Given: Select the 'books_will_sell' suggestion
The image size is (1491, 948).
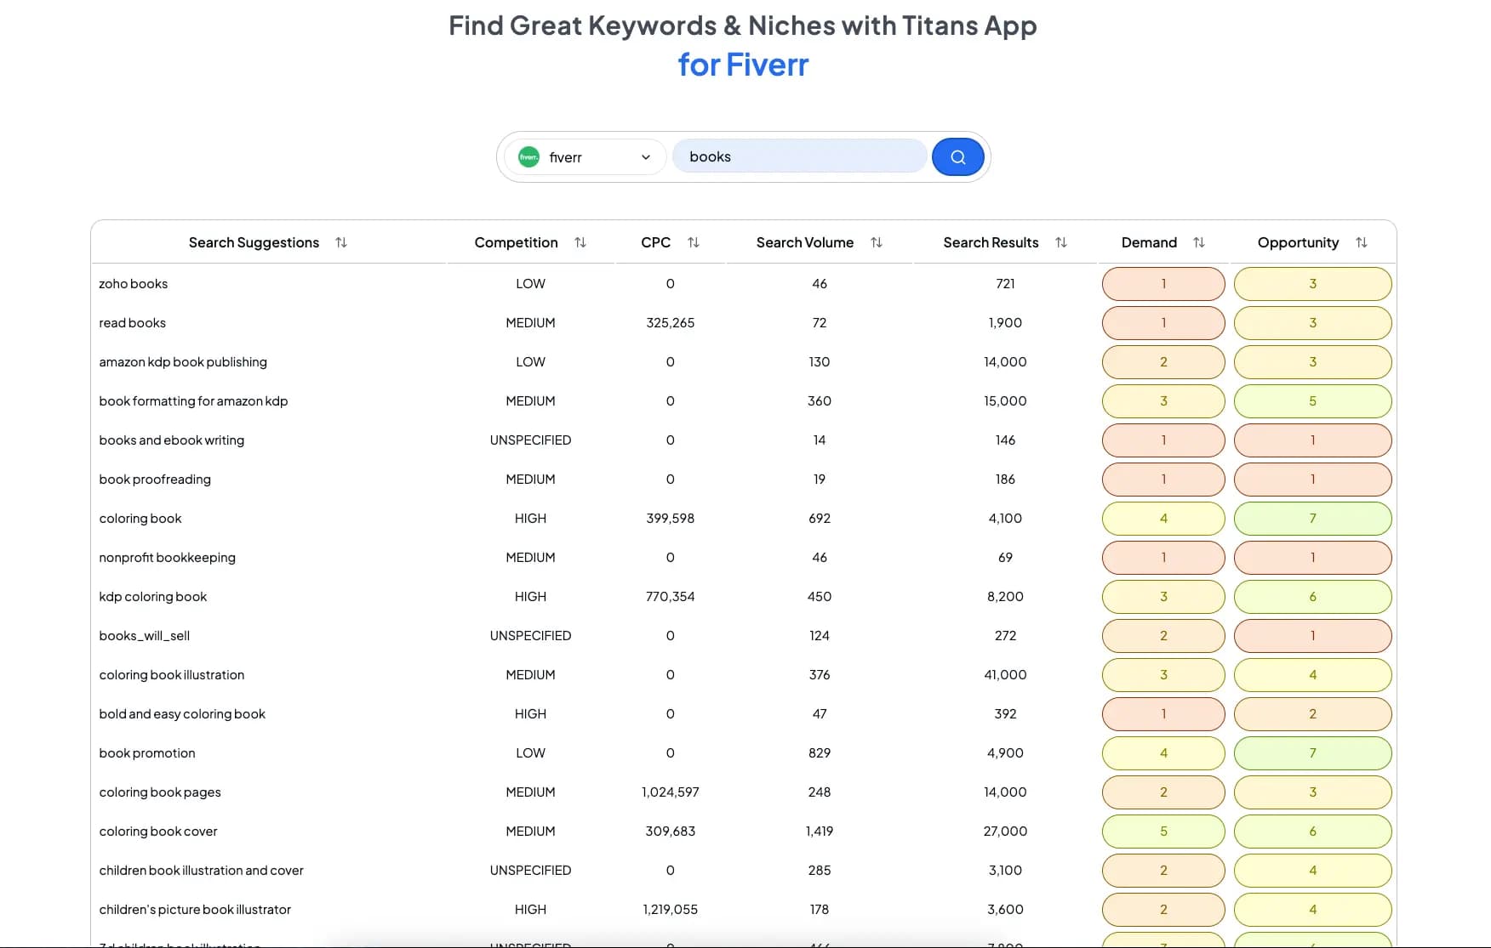Looking at the screenshot, I should pyautogui.click(x=144, y=636).
